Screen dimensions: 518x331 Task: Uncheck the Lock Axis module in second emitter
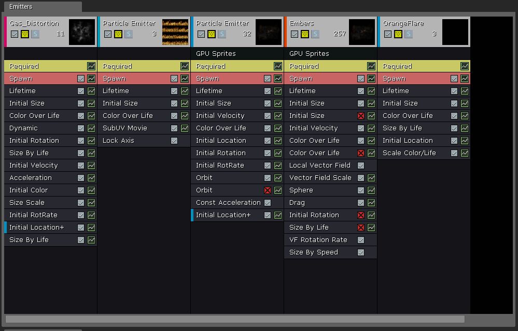coord(174,140)
